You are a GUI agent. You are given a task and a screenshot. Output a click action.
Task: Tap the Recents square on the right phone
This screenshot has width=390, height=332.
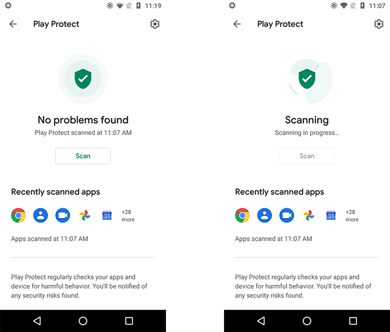click(x=353, y=321)
